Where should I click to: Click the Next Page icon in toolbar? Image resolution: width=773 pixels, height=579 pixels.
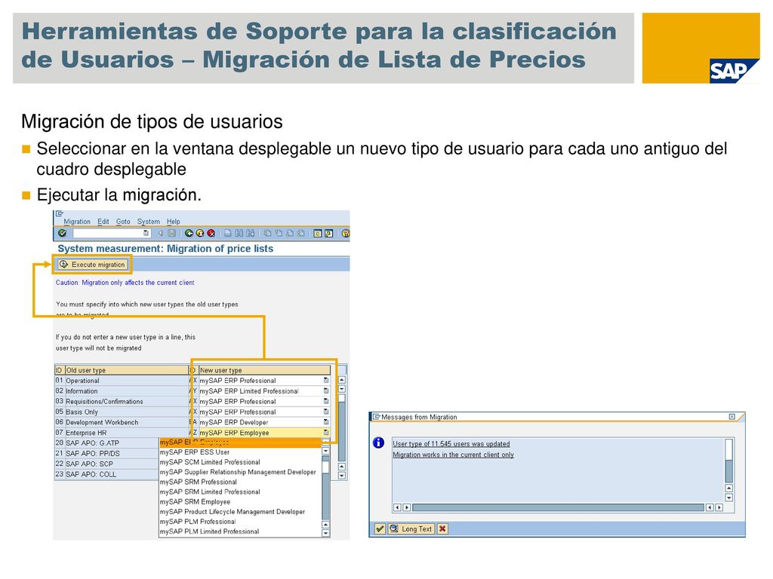290,234
